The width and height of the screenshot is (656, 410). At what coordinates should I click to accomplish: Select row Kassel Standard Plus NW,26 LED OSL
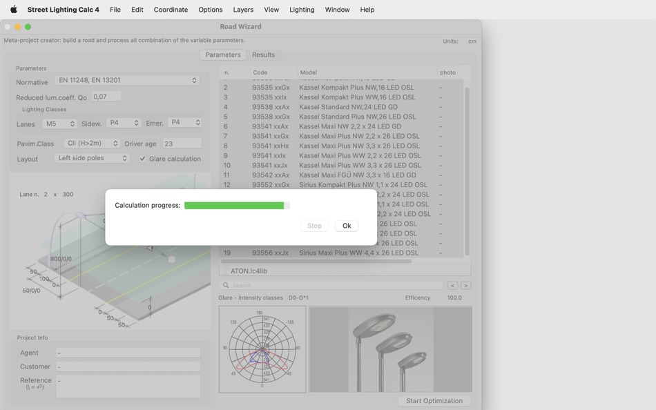[341, 117]
